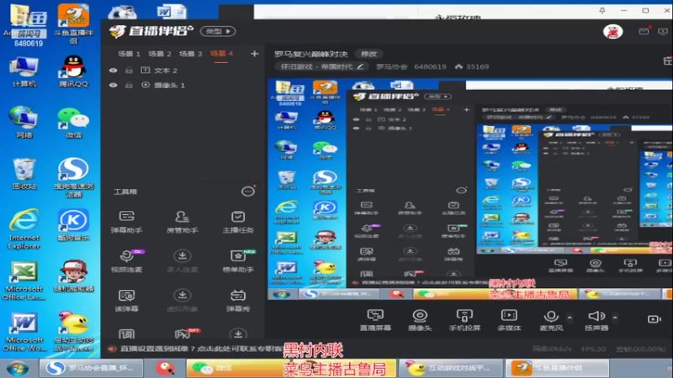Click the Windows Start button
Viewport: 673px width, 378px height.
(x=17, y=368)
